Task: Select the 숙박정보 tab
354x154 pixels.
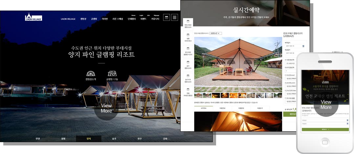Action: coord(203,109)
